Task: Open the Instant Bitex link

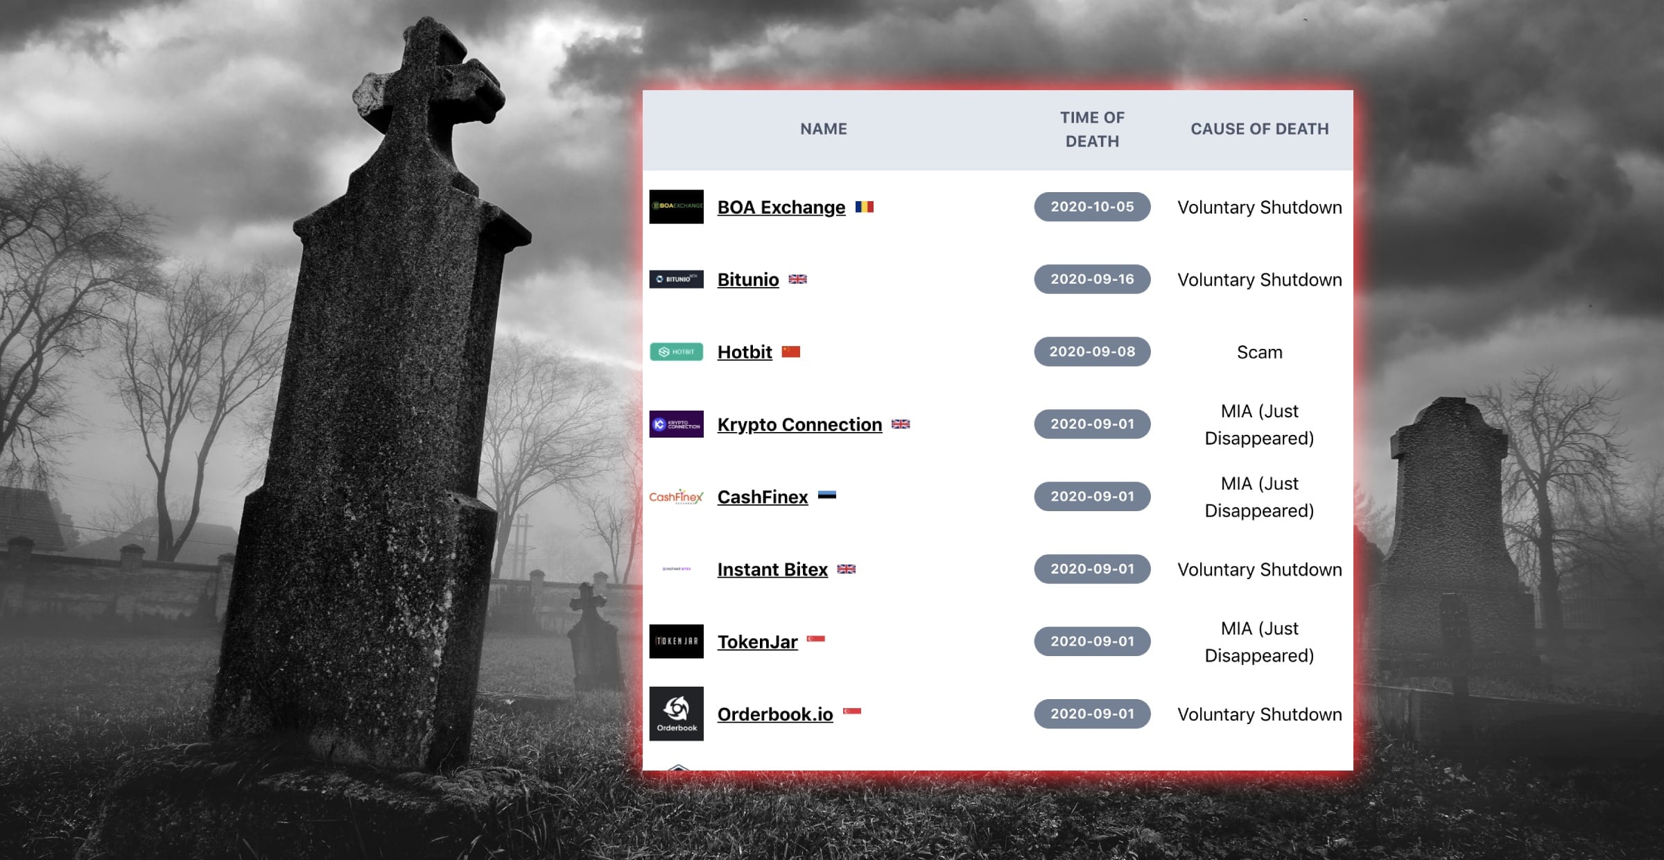Action: pos(772,569)
